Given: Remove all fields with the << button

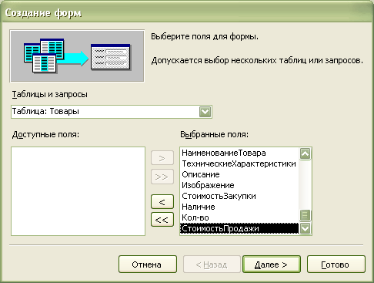Looking at the screenshot, I should point(162,219).
